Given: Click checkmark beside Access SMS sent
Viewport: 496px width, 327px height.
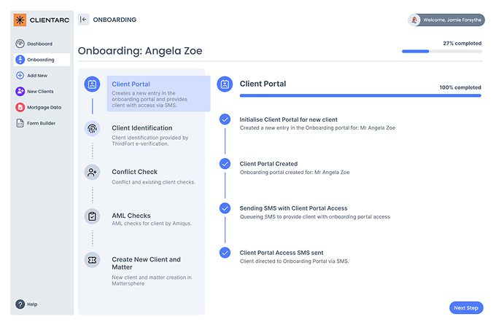Looking at the screenshot, I should (225, 253).
